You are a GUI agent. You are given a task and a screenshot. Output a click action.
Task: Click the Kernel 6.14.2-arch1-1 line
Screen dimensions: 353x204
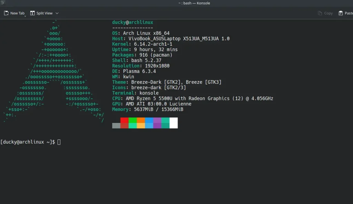[x=142, y=44]
